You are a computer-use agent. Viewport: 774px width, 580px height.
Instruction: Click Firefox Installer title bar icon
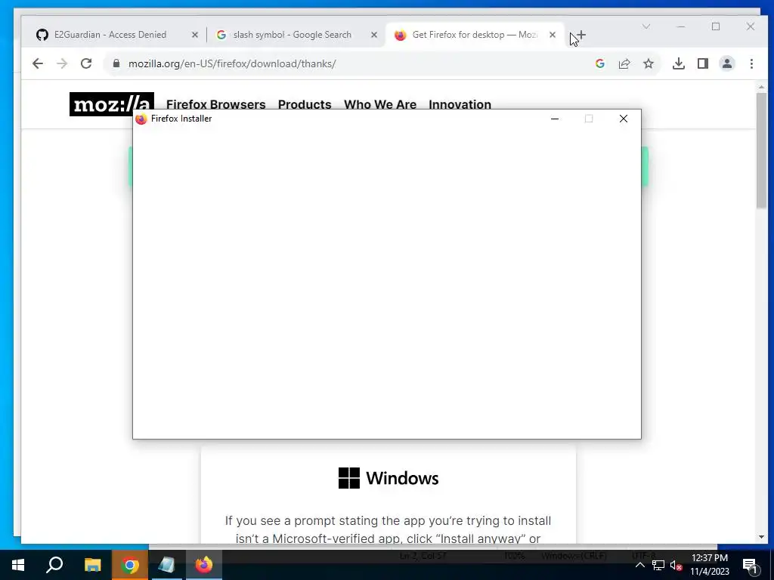tap(141, 119)
